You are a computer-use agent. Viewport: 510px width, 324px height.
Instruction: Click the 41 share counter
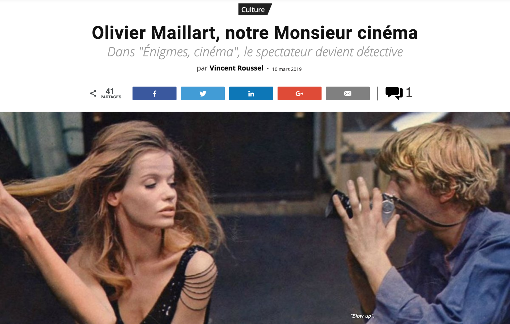pyautogui.click(x=110, y=91)
